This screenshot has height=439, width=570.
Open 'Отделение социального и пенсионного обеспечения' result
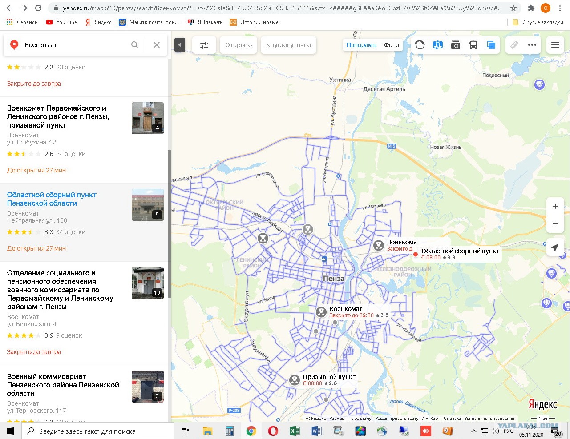click(60, 290)
